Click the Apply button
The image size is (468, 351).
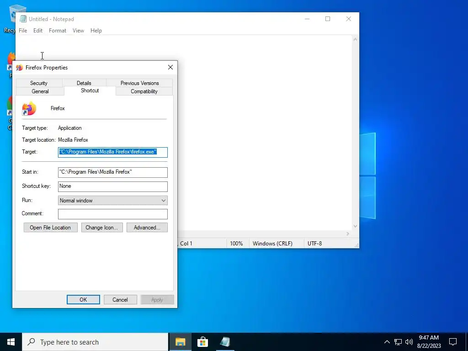click(x=157, y=300)
